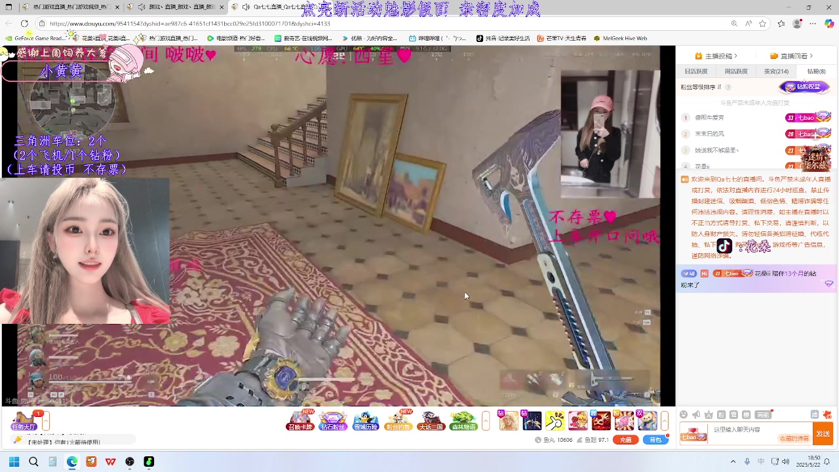Show hidden system tray icons
The height and width of the screenshot is (472, 839).
pos(733,462)
